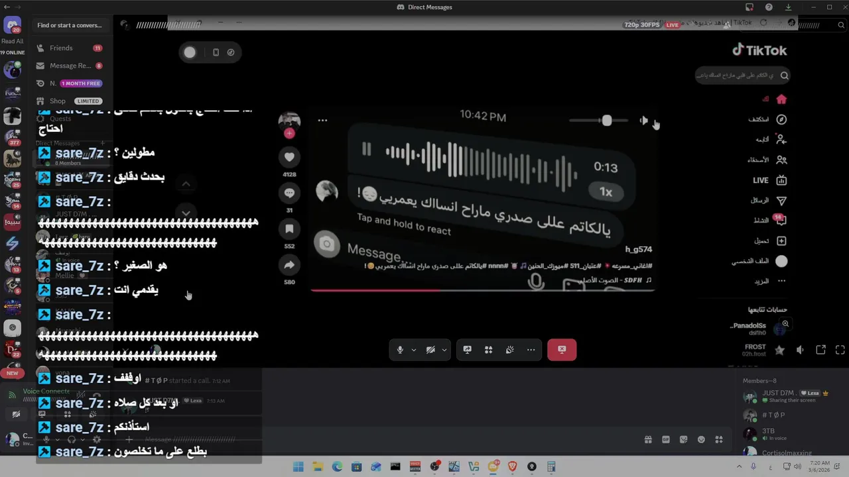Enter full screen for the stream
849x477 pixels.
point(840,350)
